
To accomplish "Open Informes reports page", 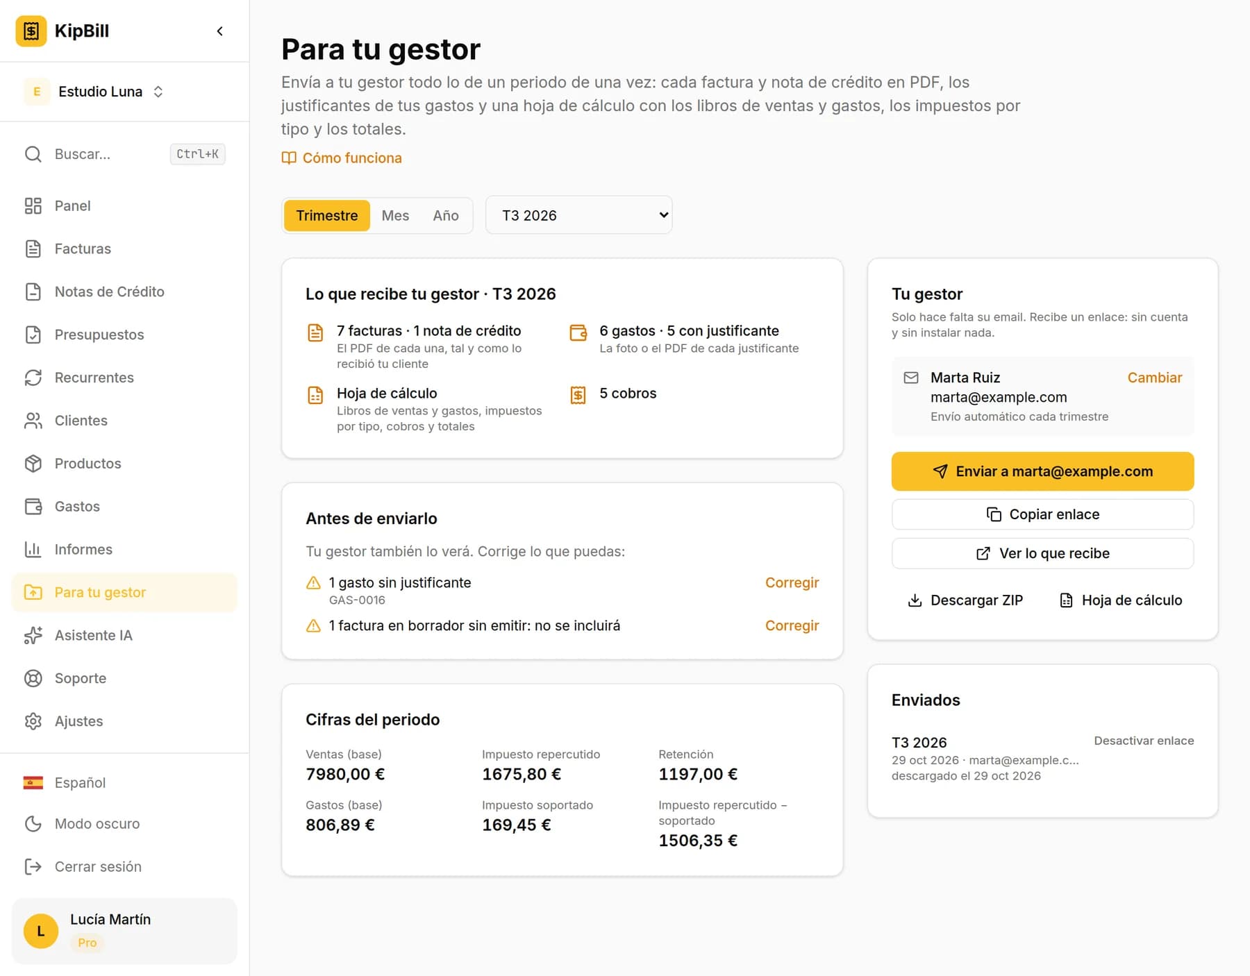I will [124, 550].
